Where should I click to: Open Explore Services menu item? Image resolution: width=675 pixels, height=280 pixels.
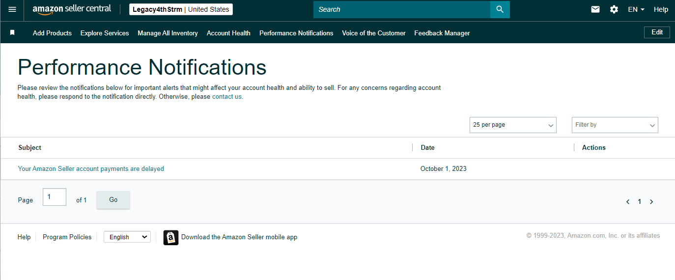pyautogui.click(x=105, y=33)
